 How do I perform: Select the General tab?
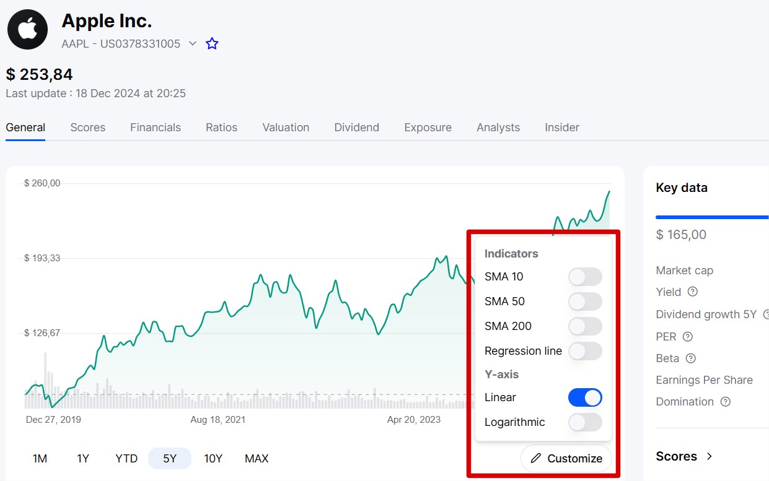pos(25,128)
